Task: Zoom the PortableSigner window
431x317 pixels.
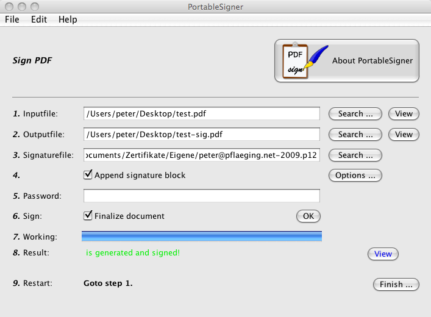Action: click(35, 6)
